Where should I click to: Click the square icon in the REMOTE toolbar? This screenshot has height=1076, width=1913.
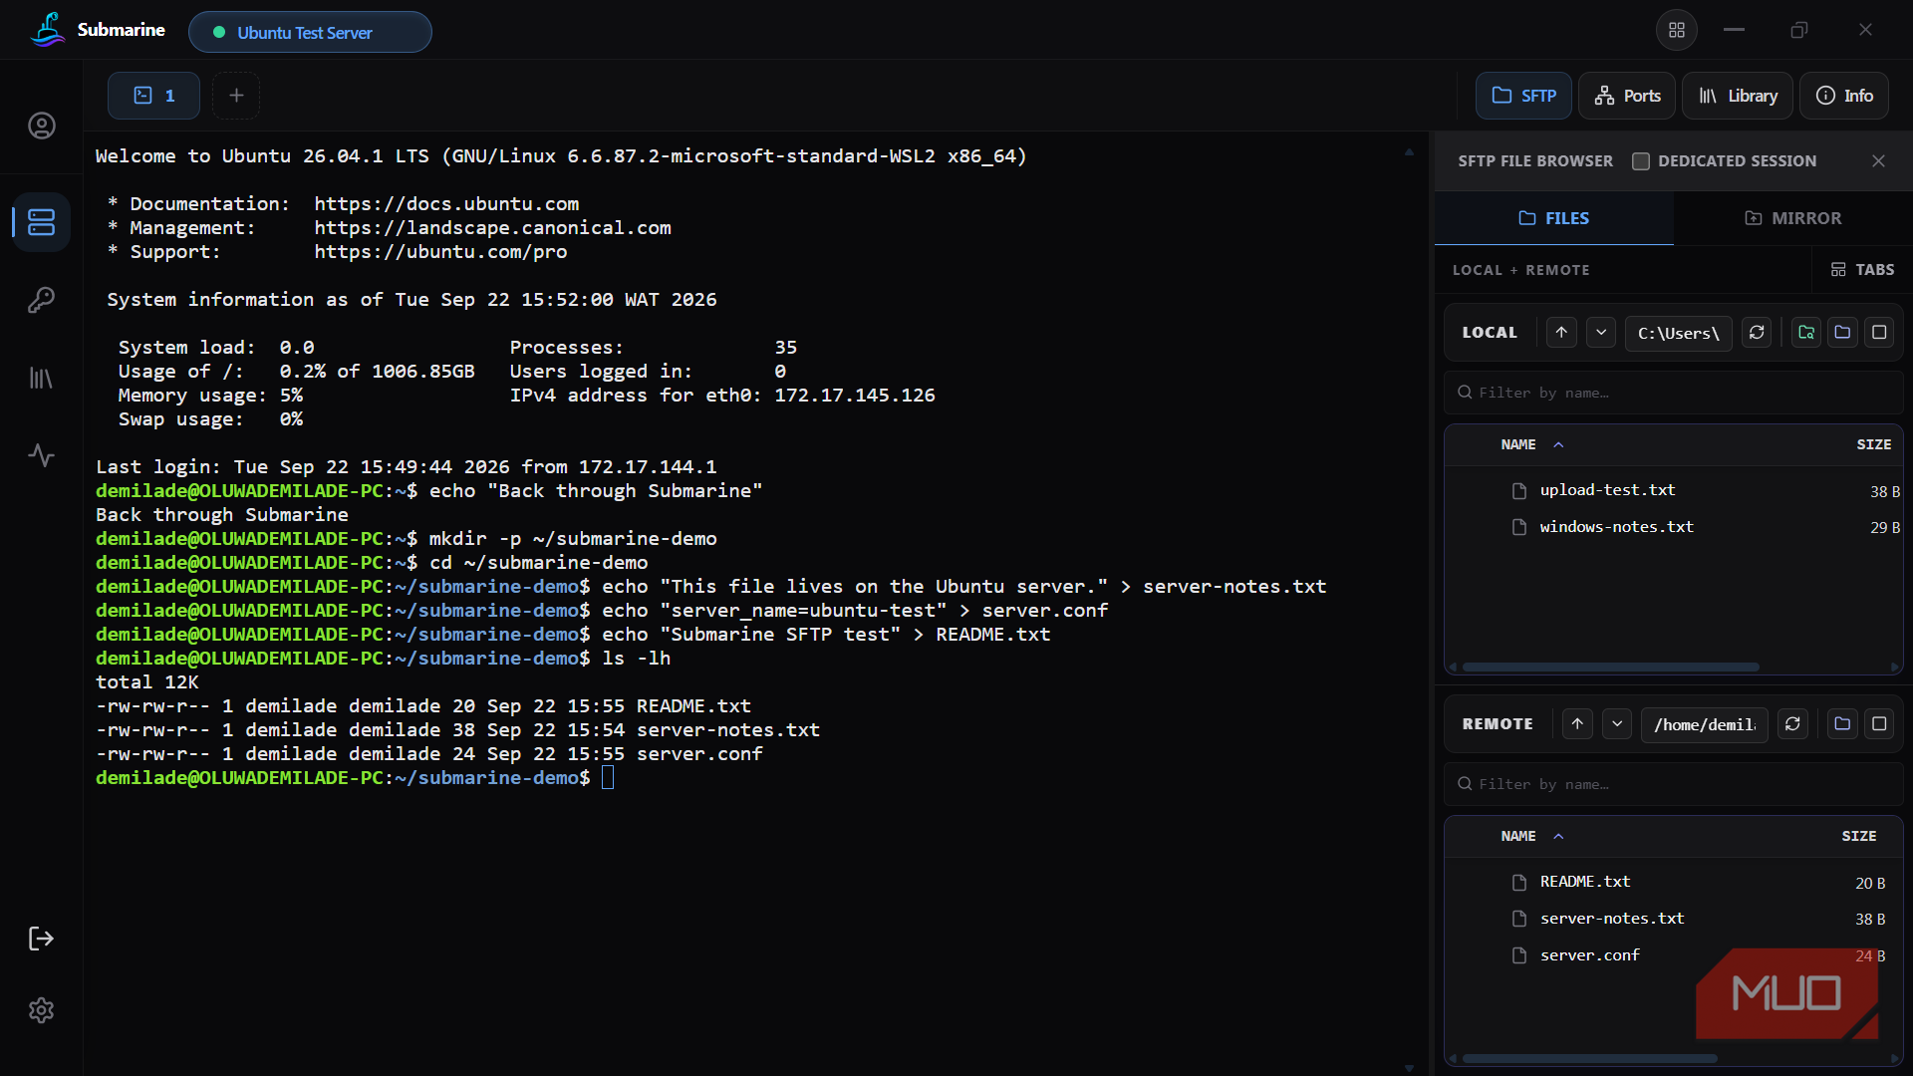click(x=1879, y=723)
